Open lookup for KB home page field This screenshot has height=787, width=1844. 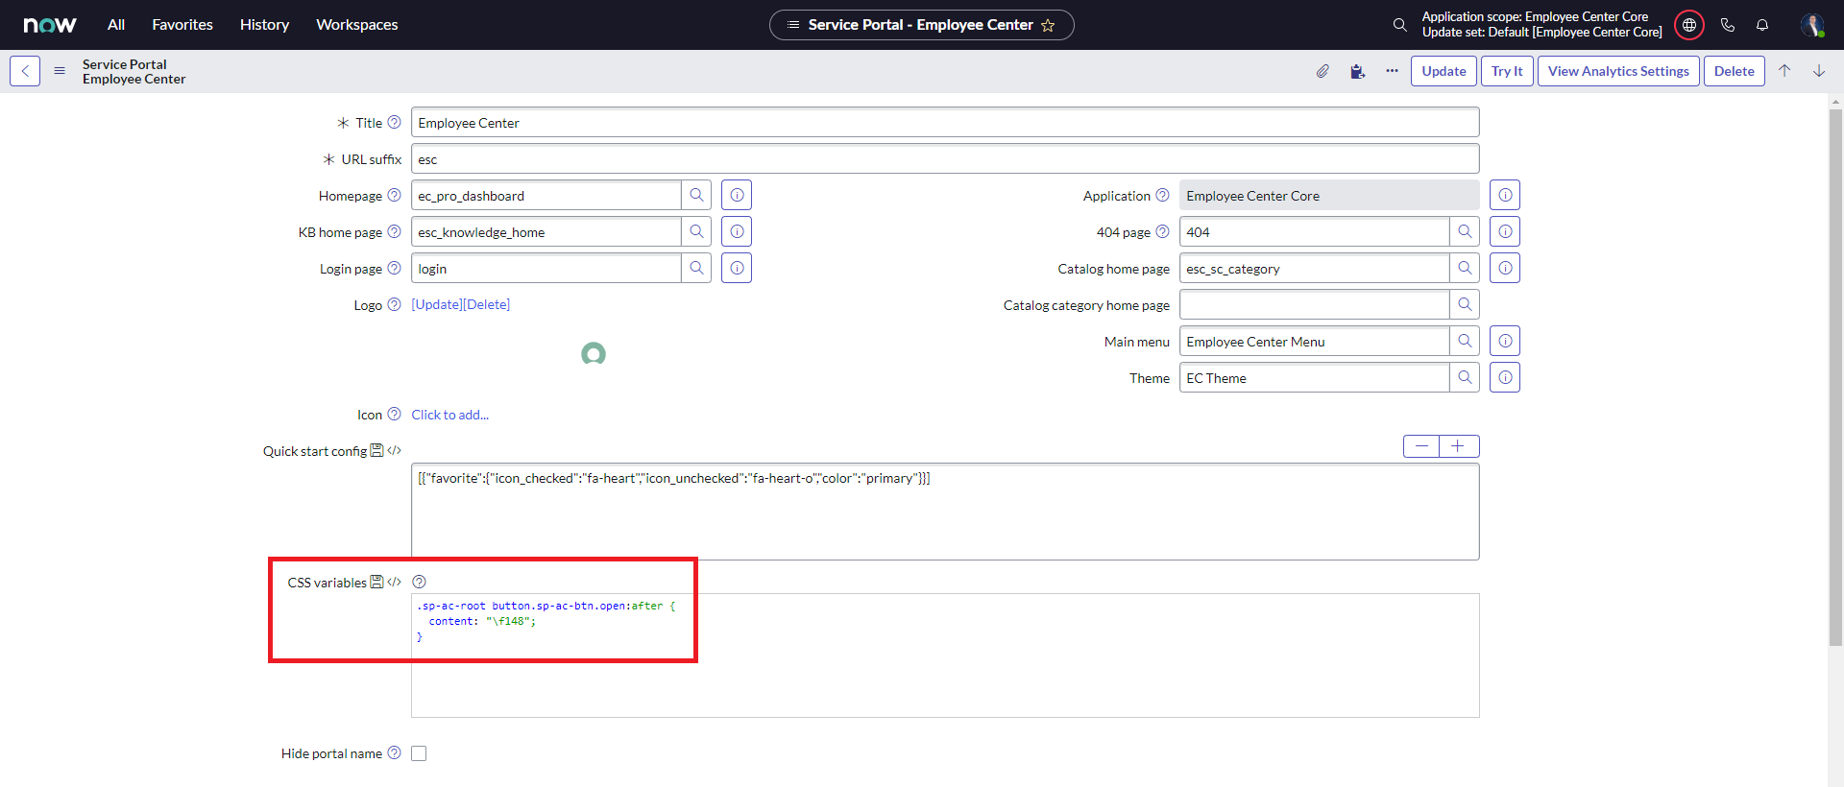point(696,232)
